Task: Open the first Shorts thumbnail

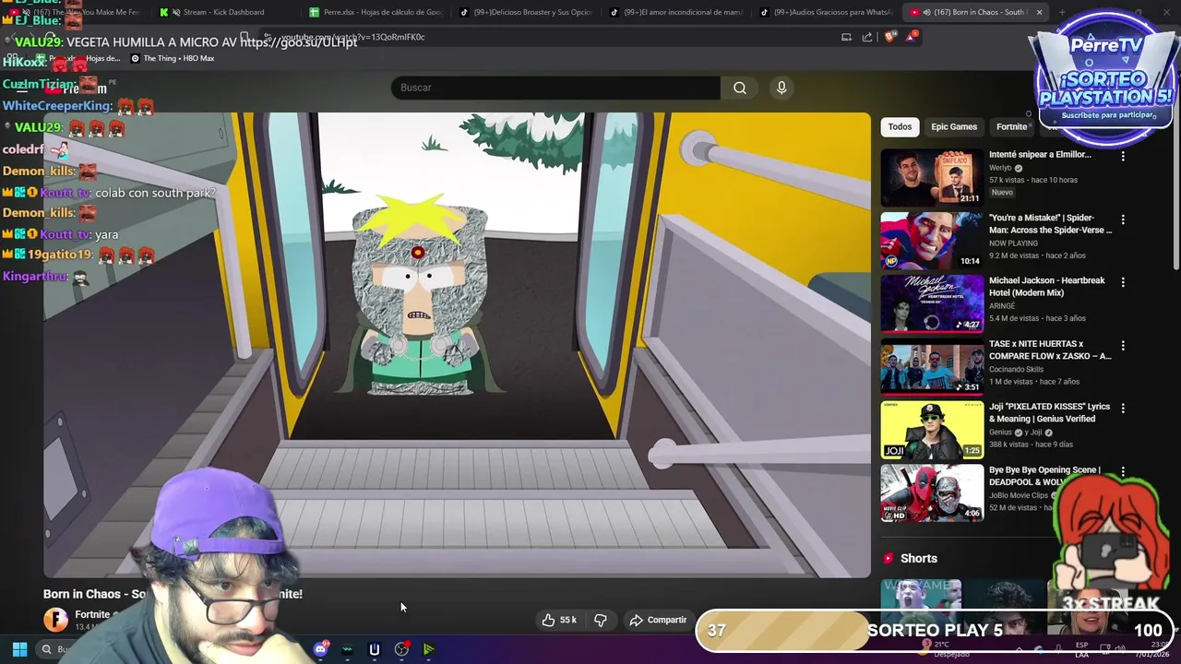Action: click(x=921, y=606)
